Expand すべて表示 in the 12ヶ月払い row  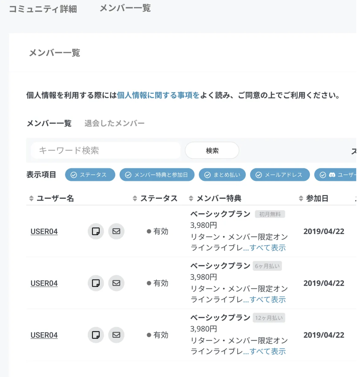[x=267, y=351]
